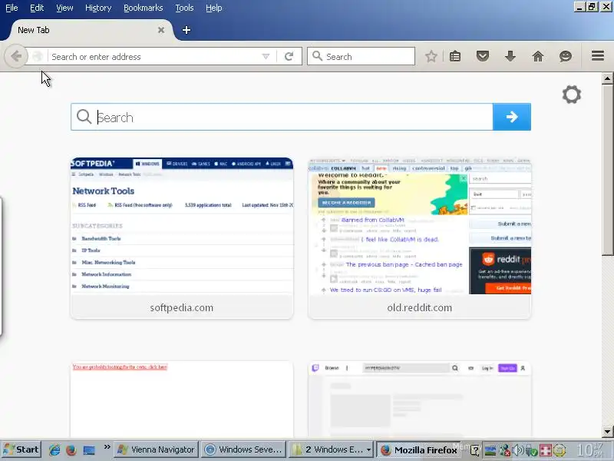
Task: Open the History menu
Action: (98, 8)
